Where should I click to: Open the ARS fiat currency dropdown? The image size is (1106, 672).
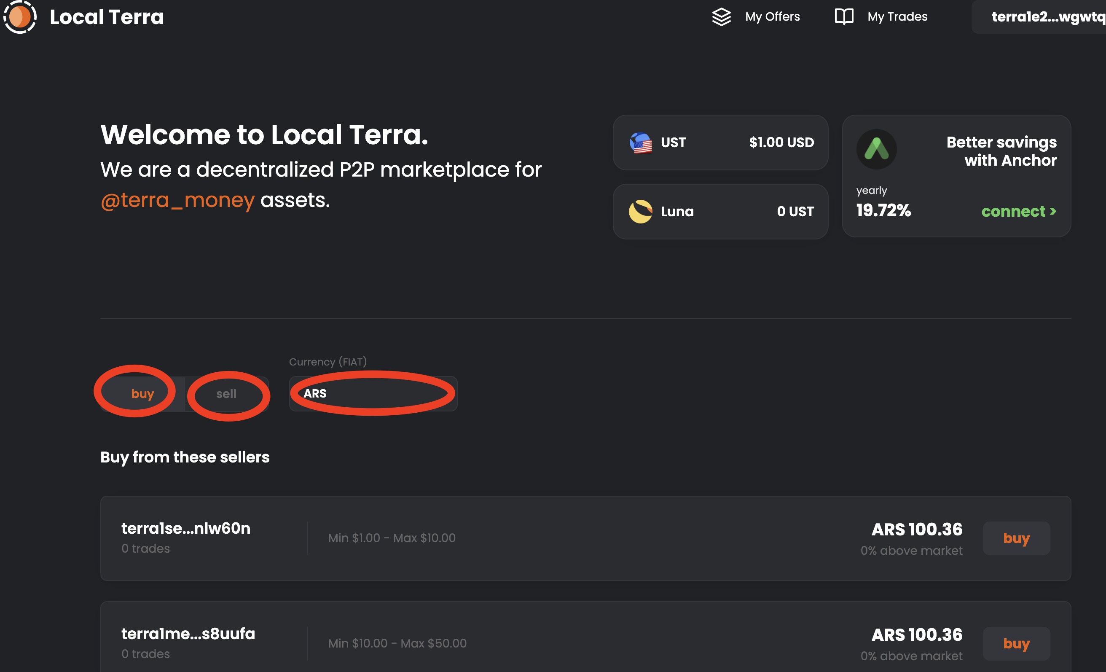click(373, 394)
